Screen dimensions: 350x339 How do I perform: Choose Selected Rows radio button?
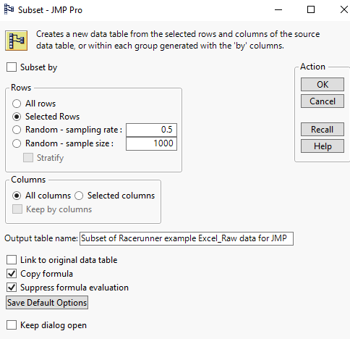(17, 117)
